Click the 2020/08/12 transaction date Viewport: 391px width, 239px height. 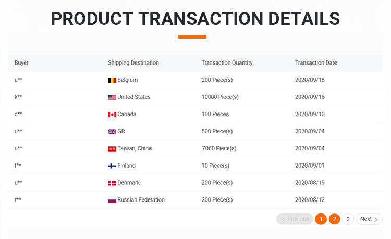pos(310,200)
